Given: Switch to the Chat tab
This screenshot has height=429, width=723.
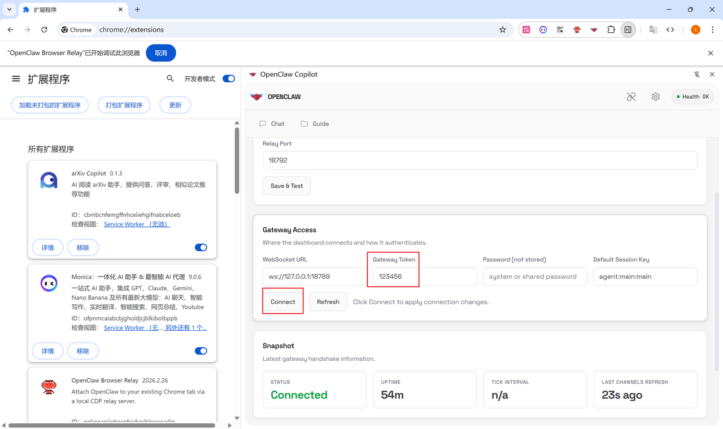Looking at the screenshot, I should click(x=272, y=124).
